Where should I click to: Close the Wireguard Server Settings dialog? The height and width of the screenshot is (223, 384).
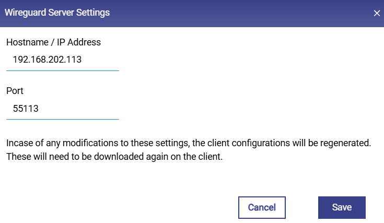point(377,14)
